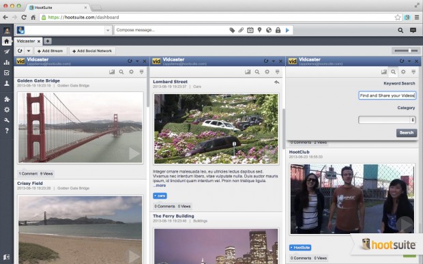Image resolution: width=423 pixels, height=264 pixels.
Task: Open the Tools wrench sidebar icon
Action: (x=7, y=120)
